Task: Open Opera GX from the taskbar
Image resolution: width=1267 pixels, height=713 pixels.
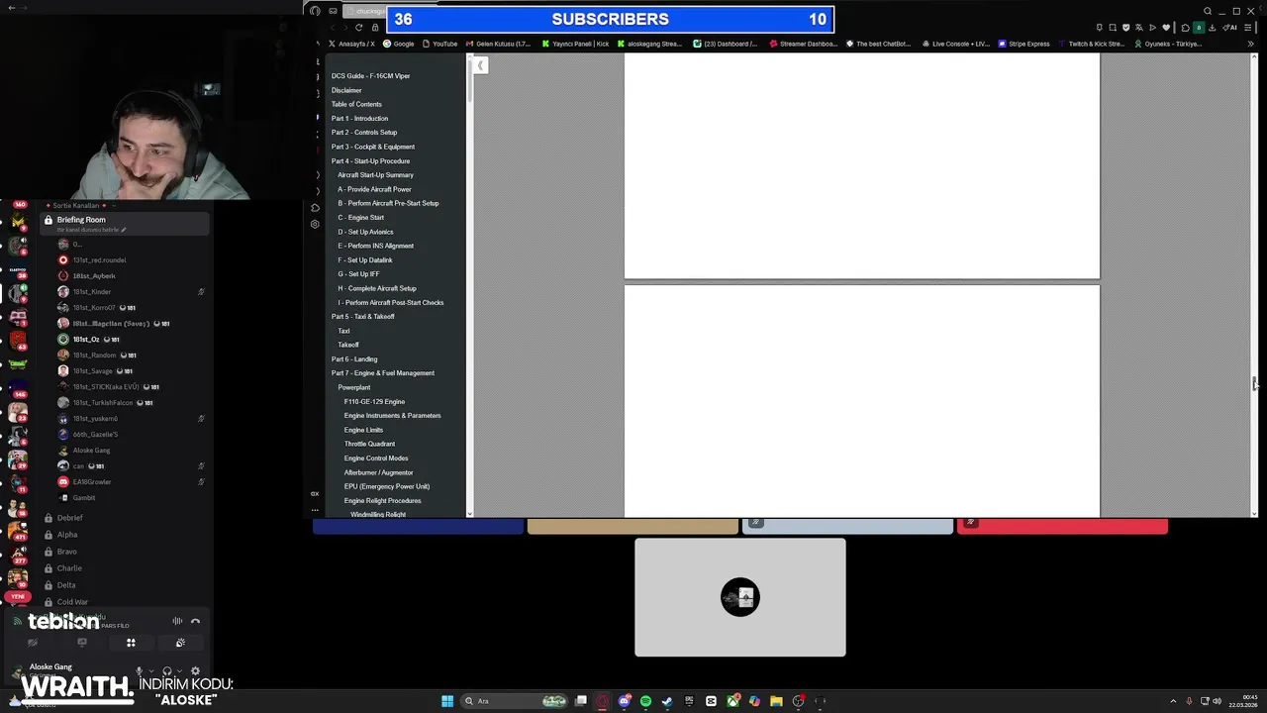Action: (603, 701)
